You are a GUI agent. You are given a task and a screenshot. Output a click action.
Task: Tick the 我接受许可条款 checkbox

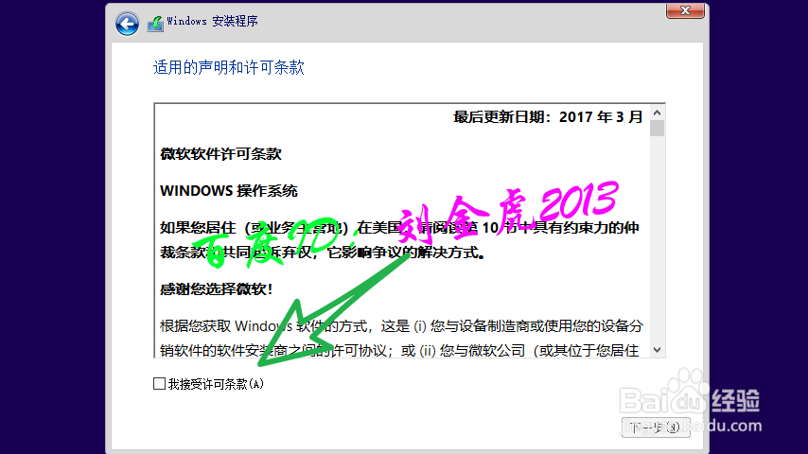coord(159,383)
